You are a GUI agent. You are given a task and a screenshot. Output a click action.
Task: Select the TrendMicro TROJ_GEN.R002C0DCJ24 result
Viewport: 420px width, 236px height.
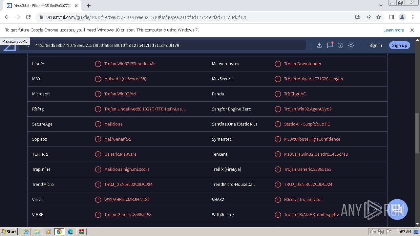[128, 184]
